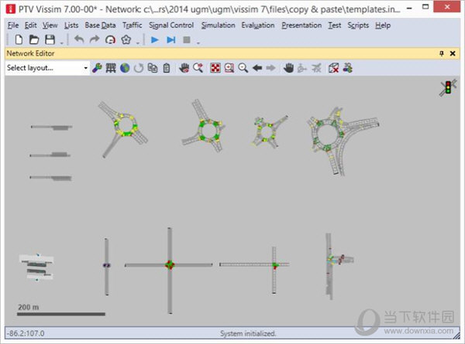Open the Base Data menu

pos(100,26)
